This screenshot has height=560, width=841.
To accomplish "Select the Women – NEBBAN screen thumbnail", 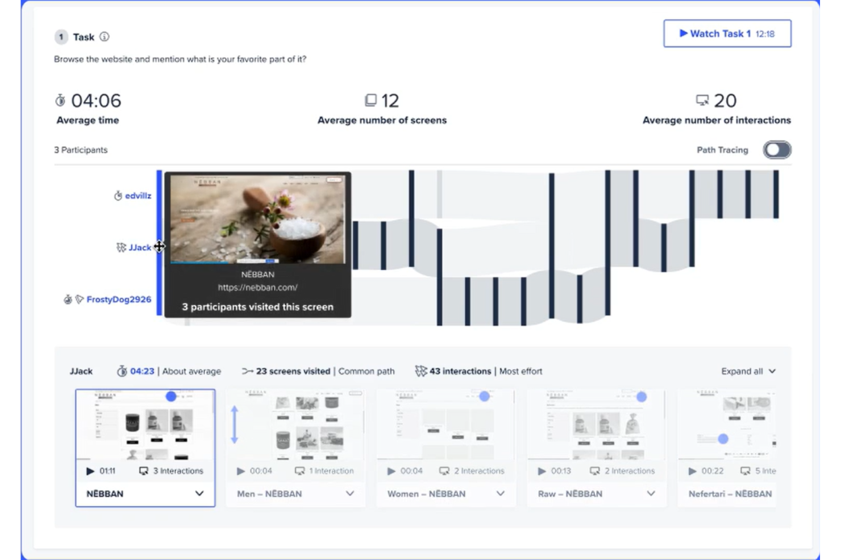I will 446,424.
